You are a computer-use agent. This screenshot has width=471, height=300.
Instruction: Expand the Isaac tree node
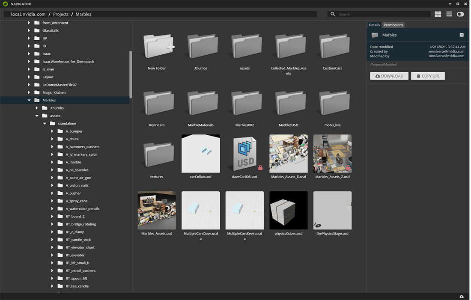29,54
